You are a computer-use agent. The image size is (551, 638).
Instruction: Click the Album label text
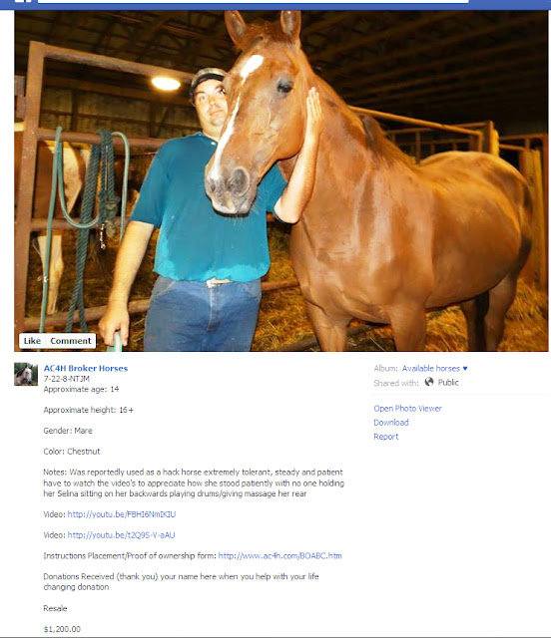385,368
